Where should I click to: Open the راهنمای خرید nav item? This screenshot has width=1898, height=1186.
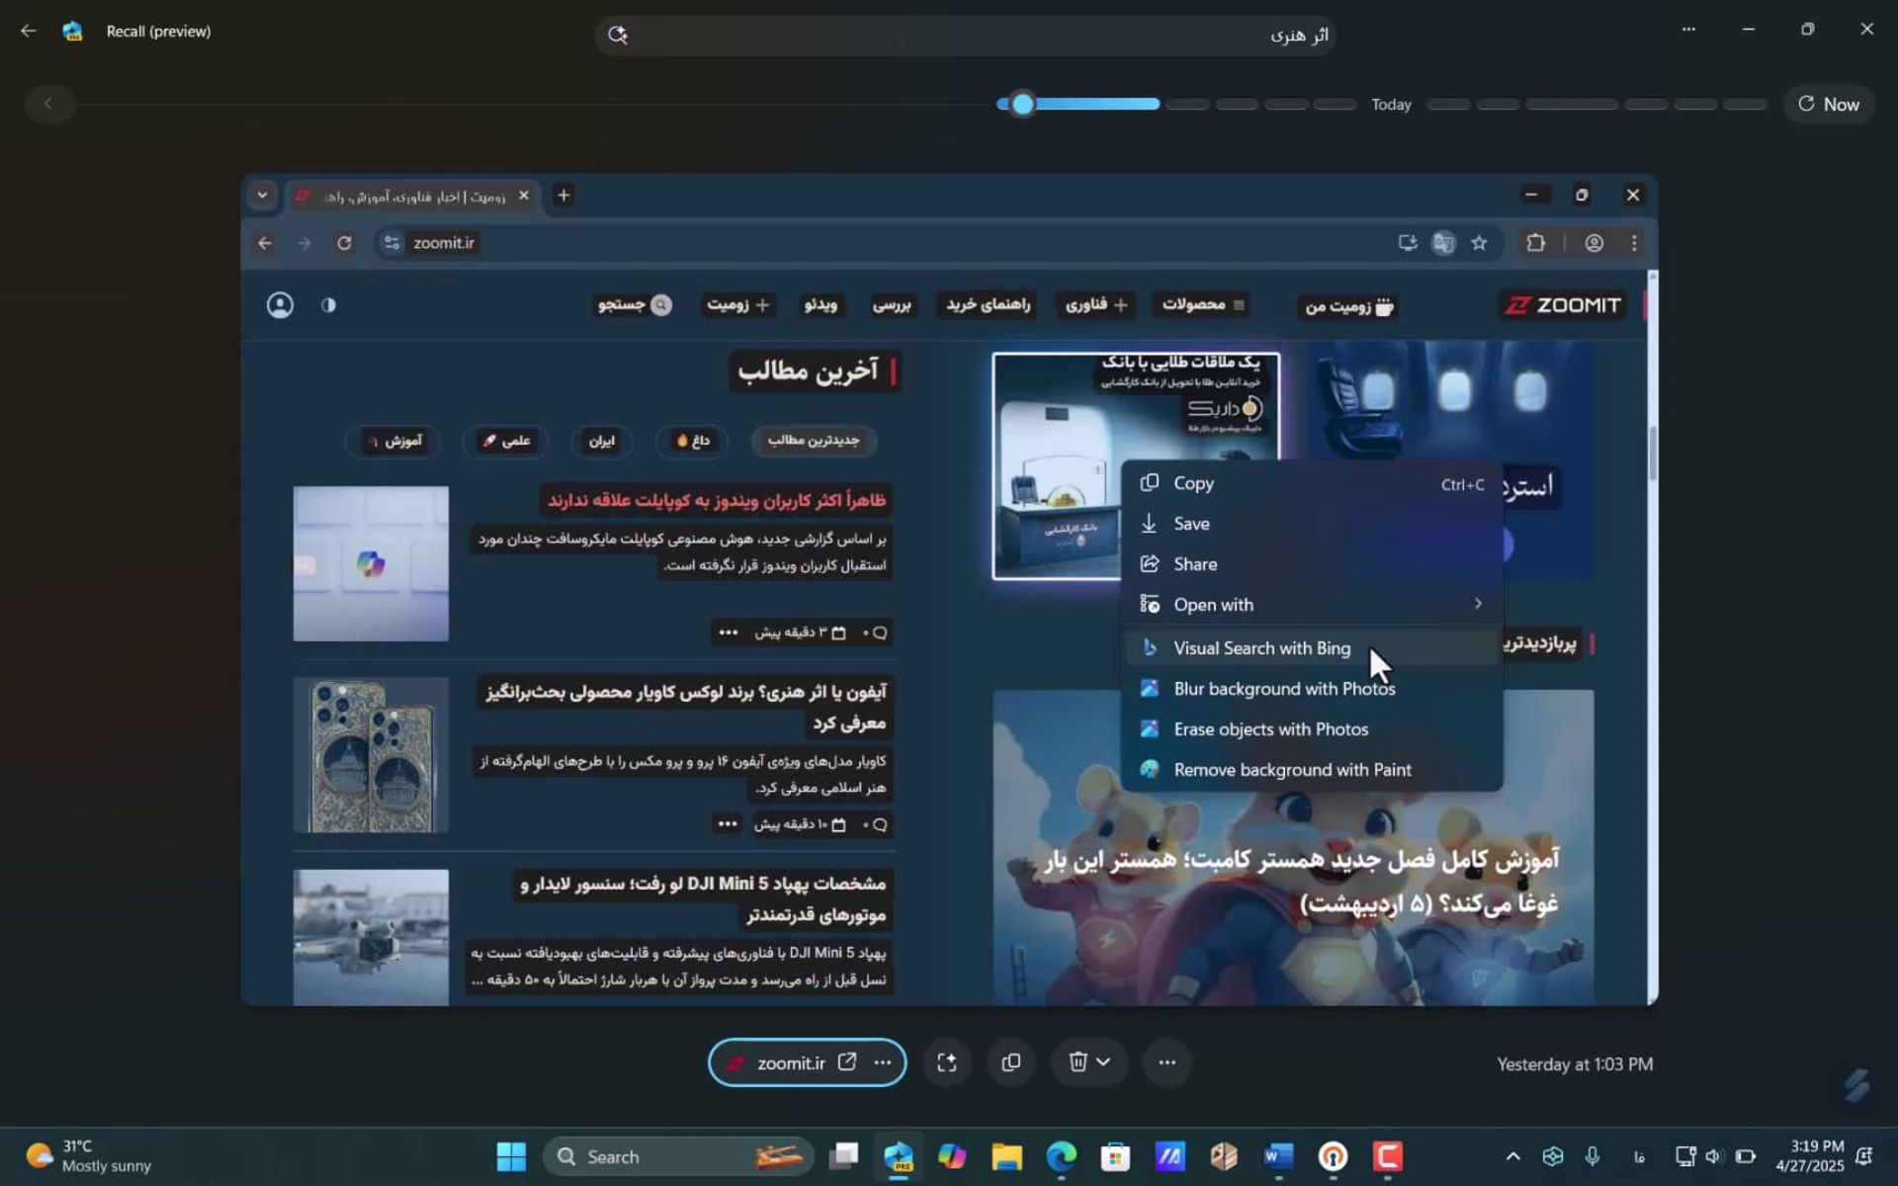[988, 305]
